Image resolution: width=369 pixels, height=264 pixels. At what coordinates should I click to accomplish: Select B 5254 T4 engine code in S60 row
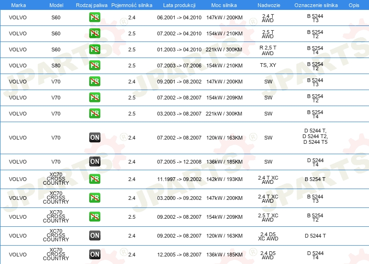[315, 50]
